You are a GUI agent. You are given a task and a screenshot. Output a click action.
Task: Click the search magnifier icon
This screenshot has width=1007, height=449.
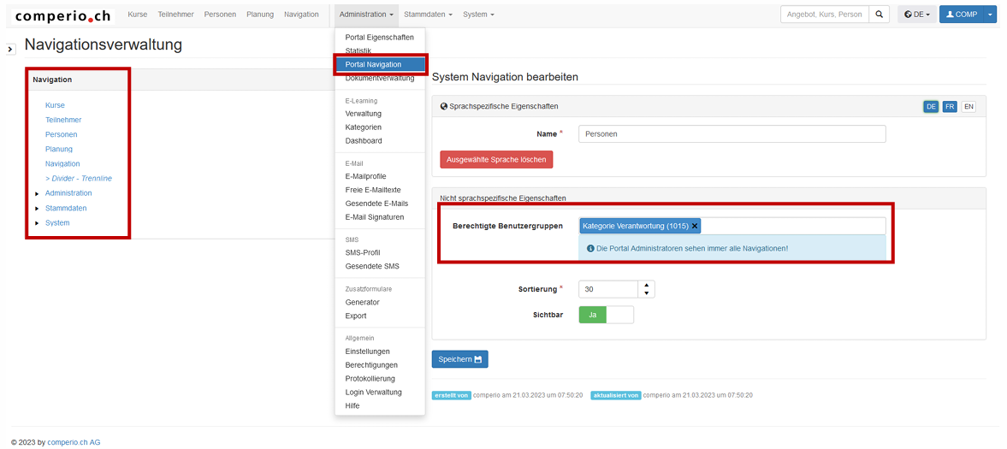[878, 15]
